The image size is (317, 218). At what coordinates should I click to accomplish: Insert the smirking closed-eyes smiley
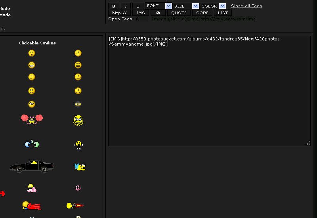coord(32,77)
